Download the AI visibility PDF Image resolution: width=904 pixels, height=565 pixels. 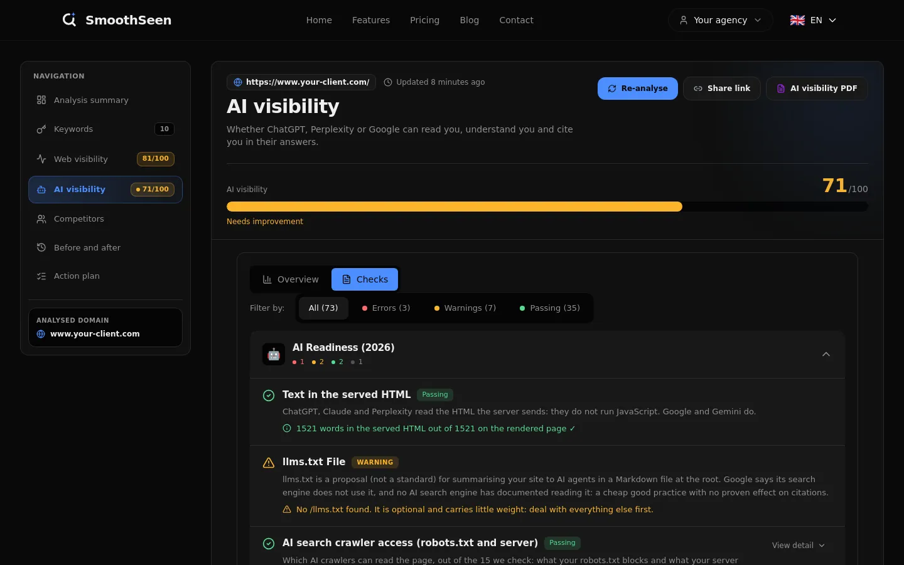pyautogui.click(x=817, y=89)
